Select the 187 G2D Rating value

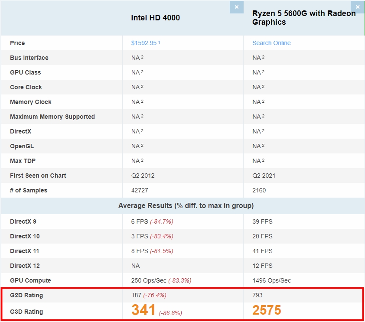(136, 295)
